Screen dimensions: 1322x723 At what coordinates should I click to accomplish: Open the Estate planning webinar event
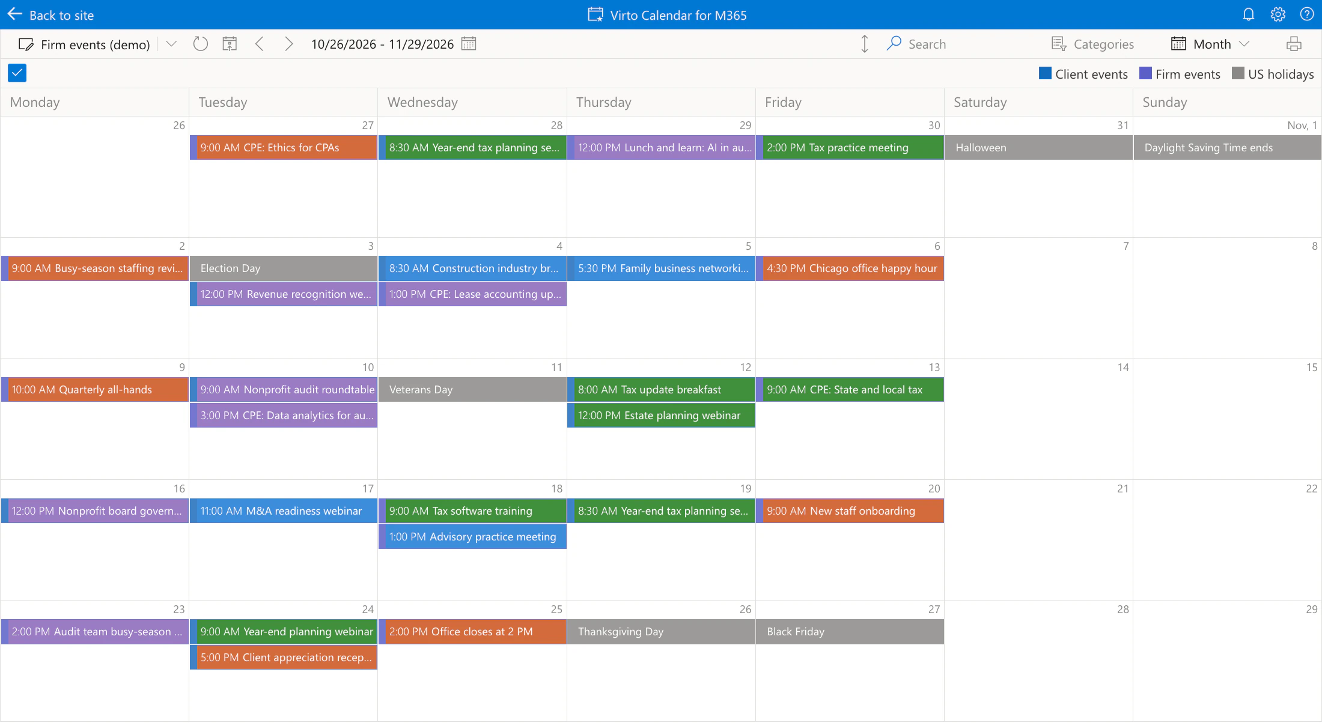coord(661,416)
